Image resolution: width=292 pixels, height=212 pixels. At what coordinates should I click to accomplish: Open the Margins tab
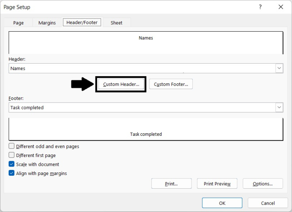(47, 23)
